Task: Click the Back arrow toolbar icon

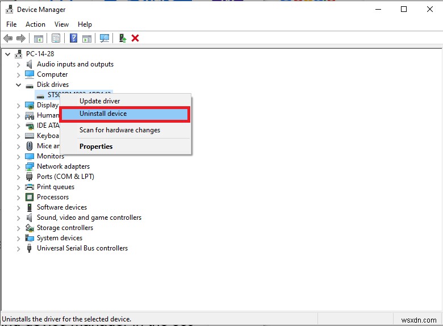Action: pos(8,38)
